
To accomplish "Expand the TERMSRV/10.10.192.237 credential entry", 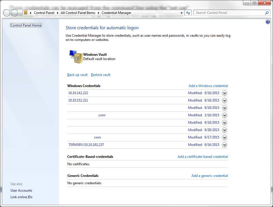I will 224,145.
